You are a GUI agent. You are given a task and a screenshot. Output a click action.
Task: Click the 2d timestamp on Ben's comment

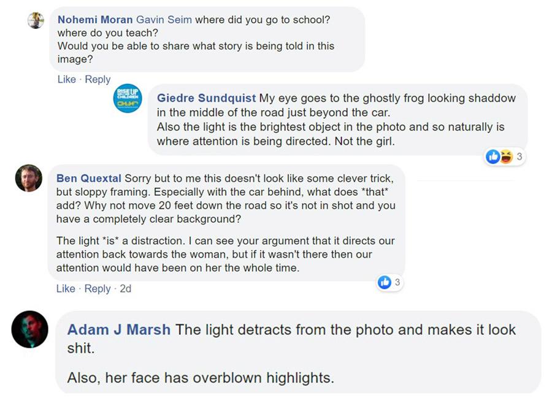coord(125,289)
